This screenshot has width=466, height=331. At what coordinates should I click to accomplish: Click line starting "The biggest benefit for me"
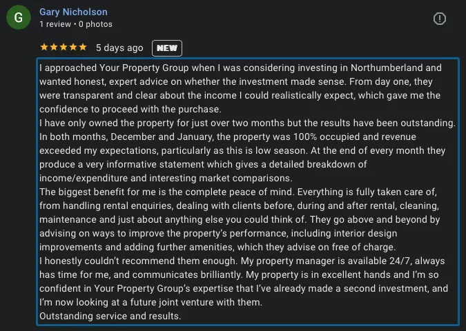pyautogui.click(x=238, y=192)
